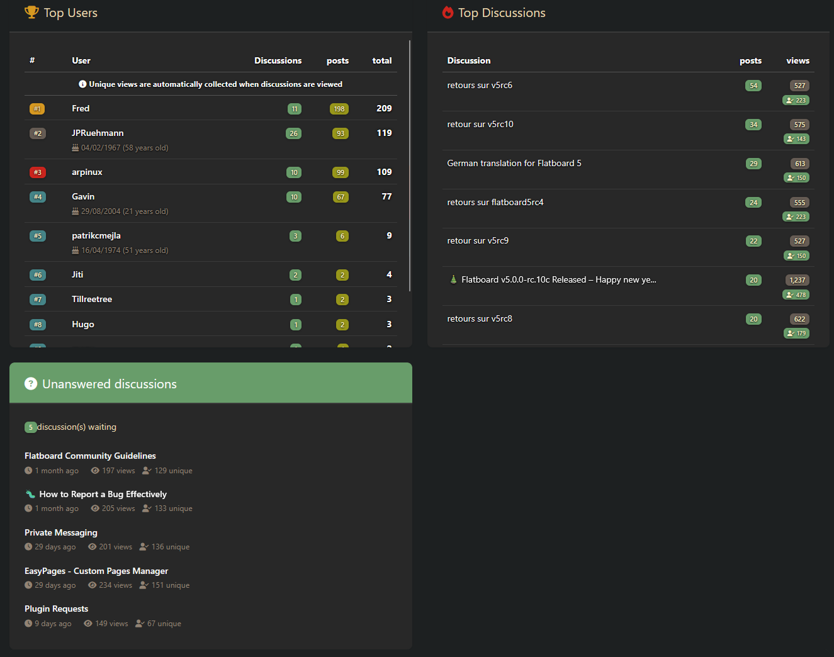Click the 54 posts badge for retours v5rc6
The height and width of the screenshot is (657, 834).
(753, 86)
